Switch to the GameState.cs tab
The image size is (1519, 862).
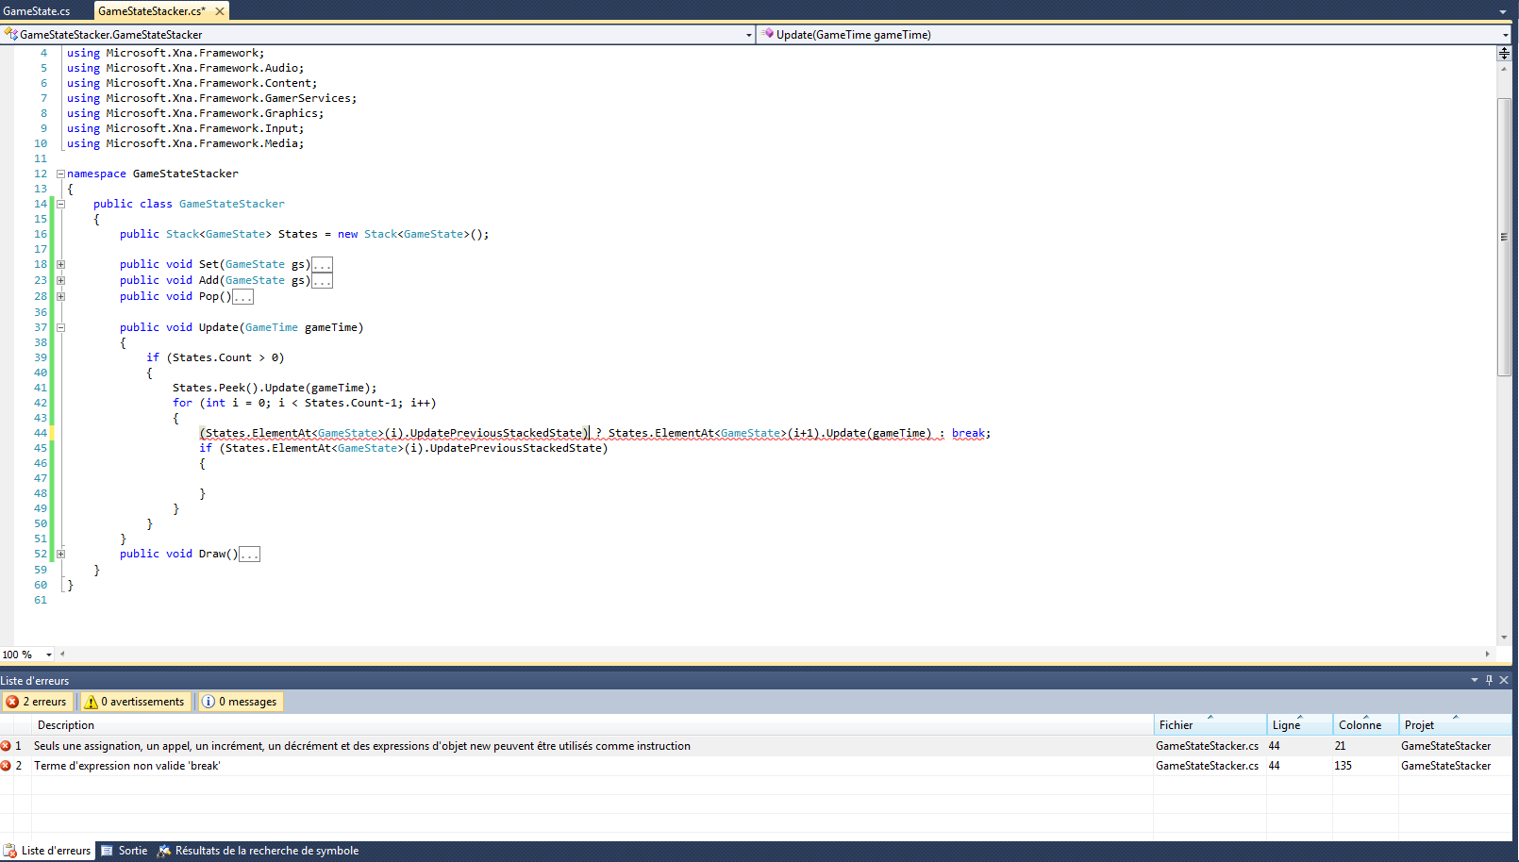tap(38, 11)
